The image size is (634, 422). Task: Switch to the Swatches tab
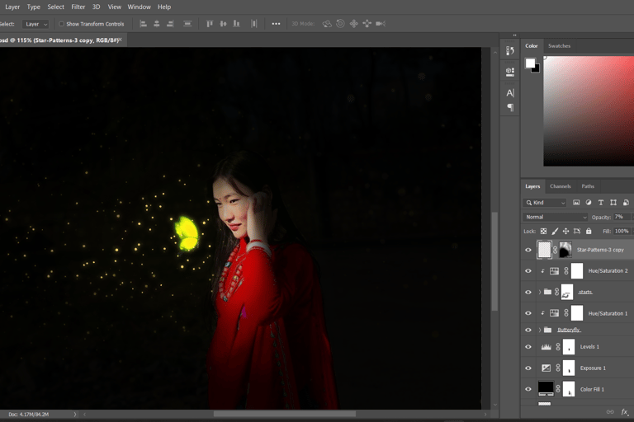pos(559,45)
